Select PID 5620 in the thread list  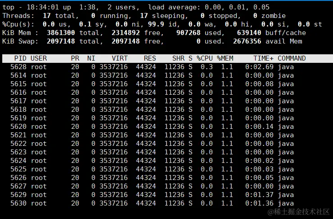click(18, 127)
